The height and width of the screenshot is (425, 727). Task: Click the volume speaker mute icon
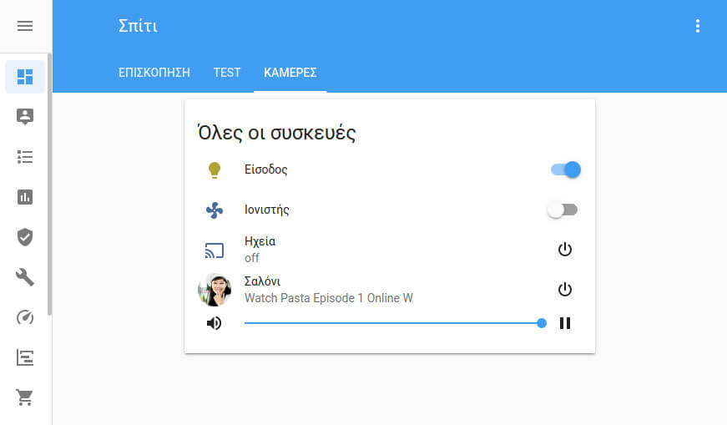click(x=214, y=323)
